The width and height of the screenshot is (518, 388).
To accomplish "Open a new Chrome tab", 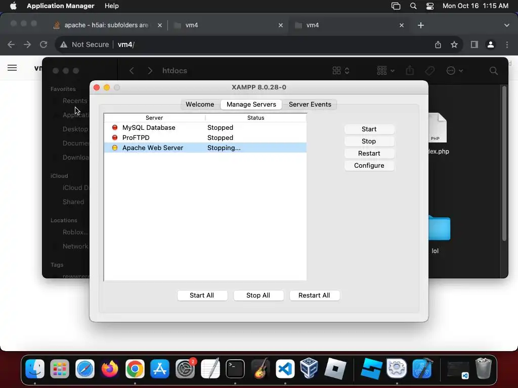I will coord(420,25).
